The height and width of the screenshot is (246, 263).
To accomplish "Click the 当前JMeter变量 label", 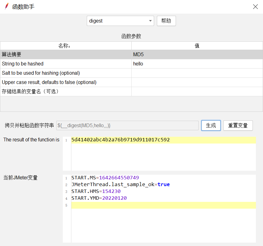I will coord(21,178).
